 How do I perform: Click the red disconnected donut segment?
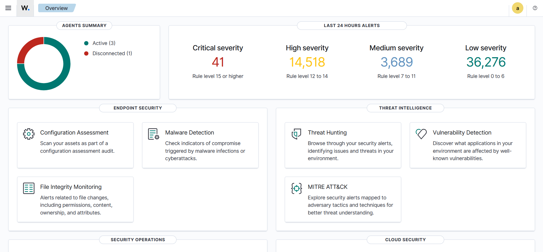click(28, 46)
